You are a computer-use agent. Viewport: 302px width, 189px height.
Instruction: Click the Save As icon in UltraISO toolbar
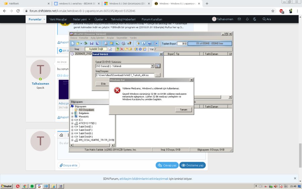98,44
